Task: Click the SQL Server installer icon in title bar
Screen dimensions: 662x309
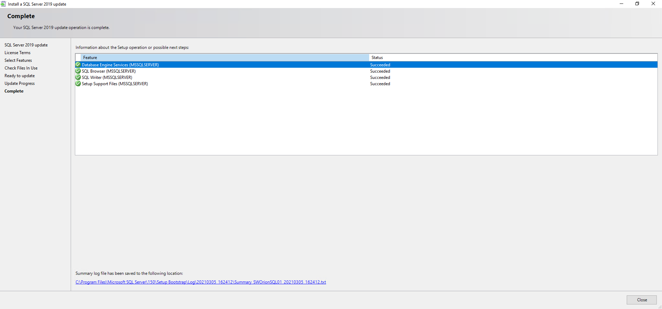Action: [x=3, y=4]
